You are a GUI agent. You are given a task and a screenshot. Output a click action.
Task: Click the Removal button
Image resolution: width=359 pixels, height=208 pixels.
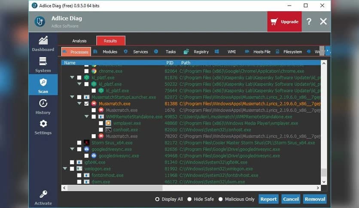(315, 199)
